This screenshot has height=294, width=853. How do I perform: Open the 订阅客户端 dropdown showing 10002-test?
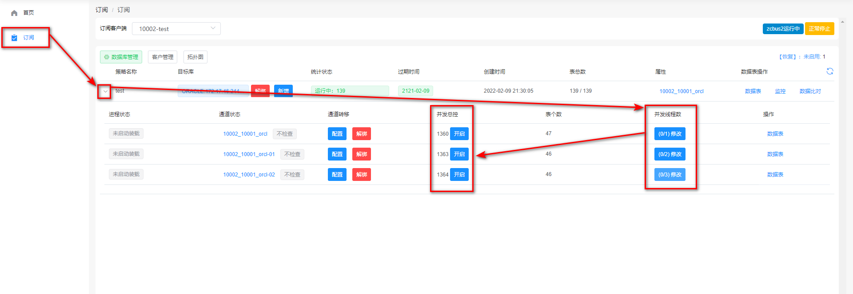pos(176,29)
